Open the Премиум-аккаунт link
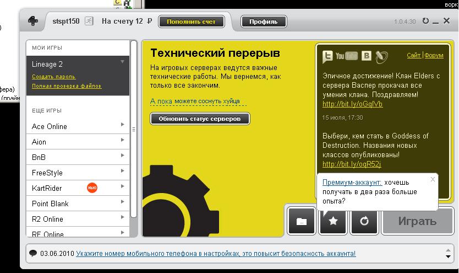The height and width of the screenshot is (273, 459). click(x=352, y=183)
